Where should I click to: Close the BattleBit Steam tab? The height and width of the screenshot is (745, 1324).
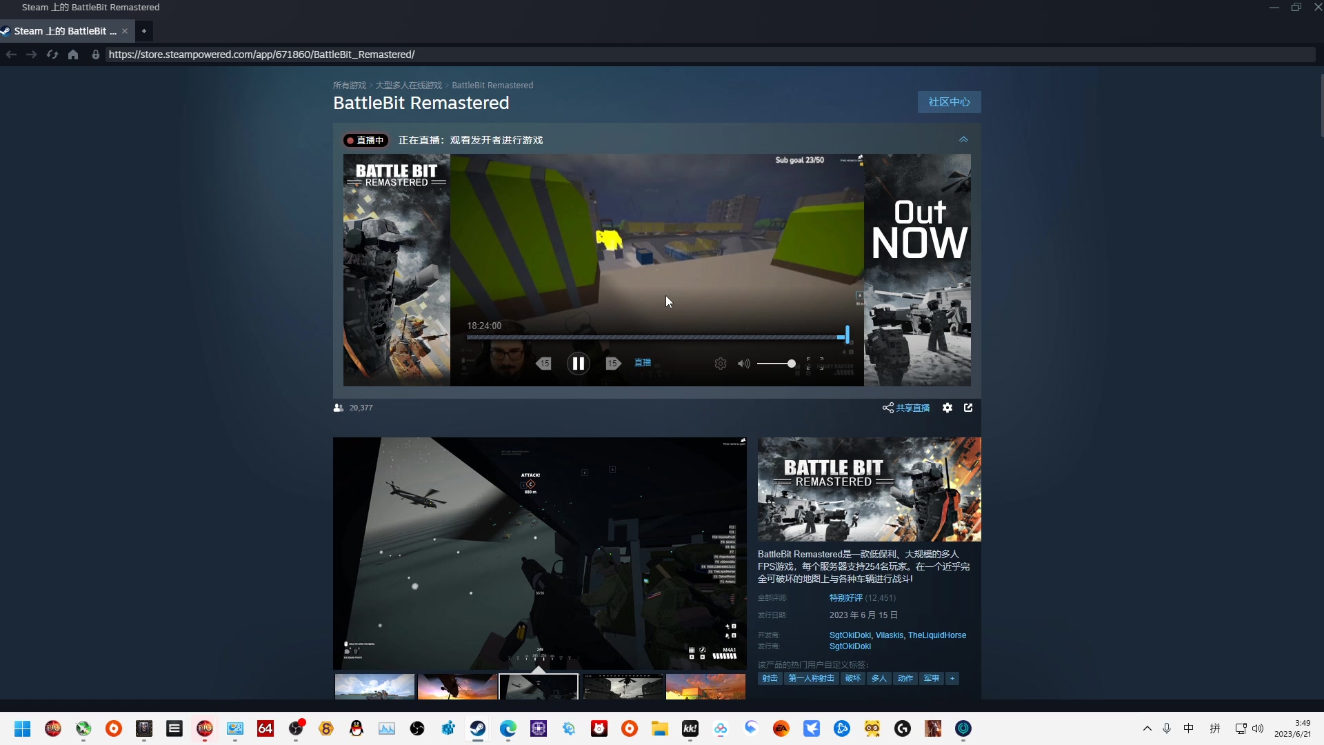(125, 31)
